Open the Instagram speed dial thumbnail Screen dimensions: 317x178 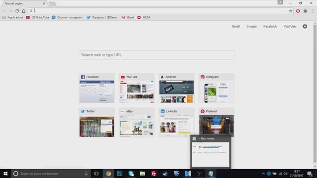coord(216,88)
